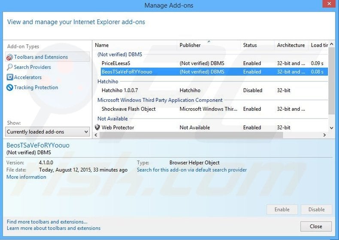This screenshot has width=339, height=240.
Task: Open Learn more about toolbars and extensions
Action: [x=54, y=228]
